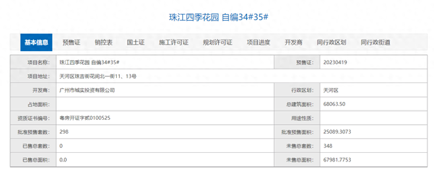Select approved presale area 25089.3073
The image size is (434, 169).
pyautogui.click(x=337, y=132)
